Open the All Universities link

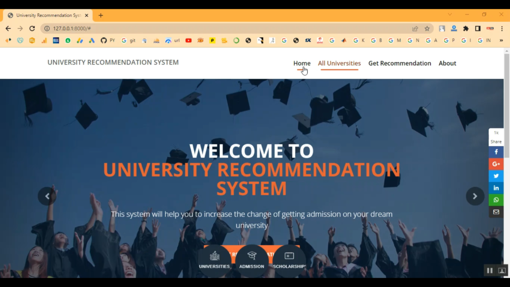(x=339, y=63)
